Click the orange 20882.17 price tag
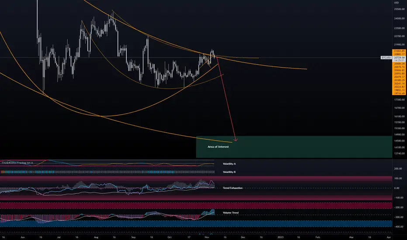This screenshot has width=407, height=240. click(399, 54)
